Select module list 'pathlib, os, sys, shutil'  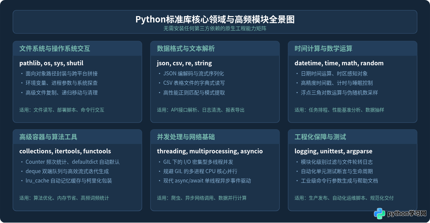[x=51, y=63]
